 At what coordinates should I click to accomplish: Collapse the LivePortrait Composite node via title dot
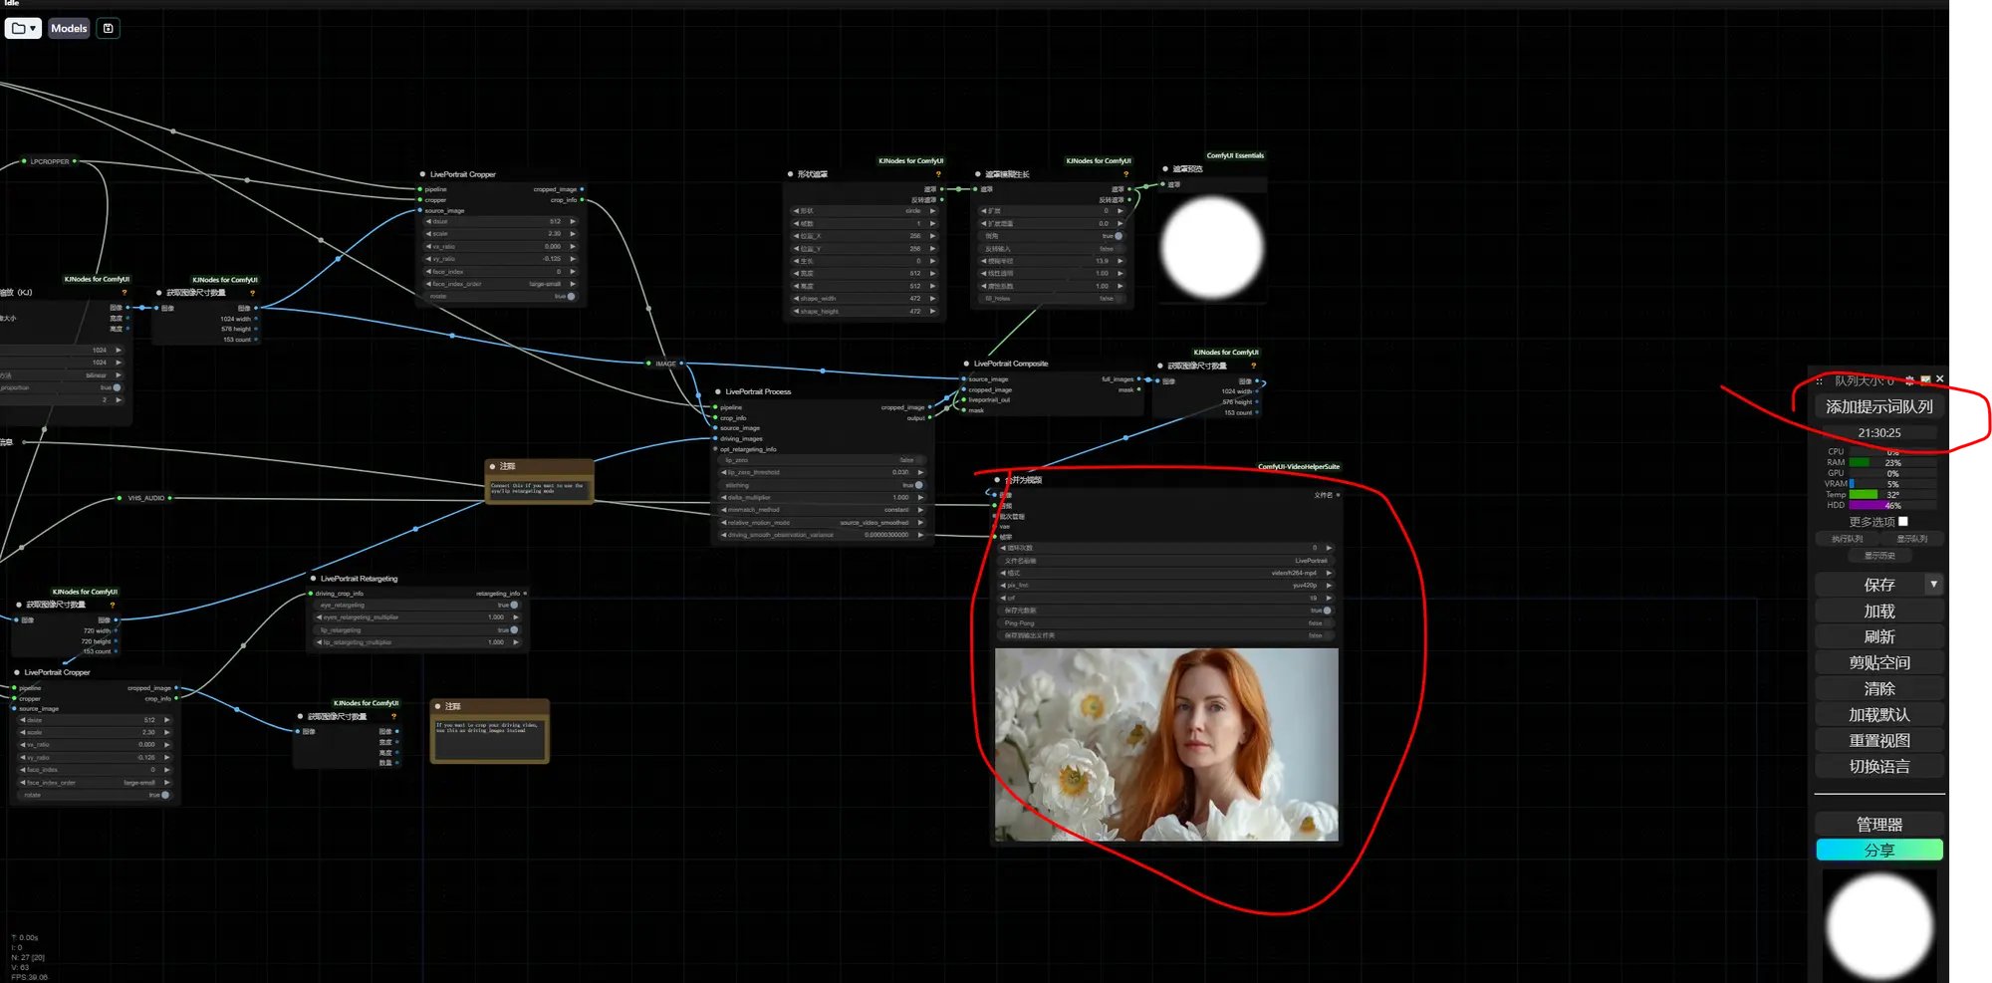966,364
